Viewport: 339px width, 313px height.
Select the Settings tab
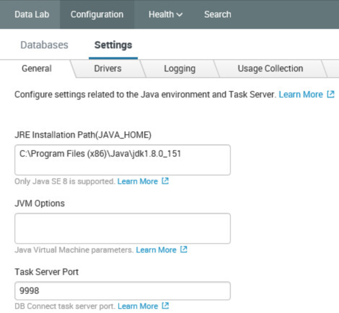click(x=113, y=45)
